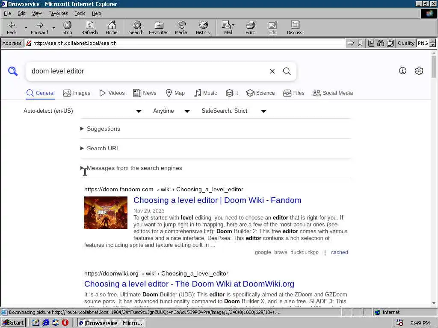This screenshot has height=328, width=438.
Task: Open the Edit menu
Action: [x=21, y=13]
